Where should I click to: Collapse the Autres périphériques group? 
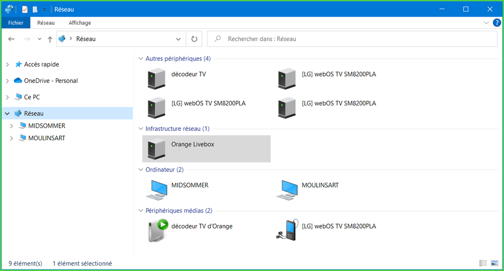click(140, 59)
